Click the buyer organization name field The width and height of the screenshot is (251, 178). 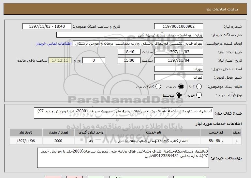pos(130,35)
